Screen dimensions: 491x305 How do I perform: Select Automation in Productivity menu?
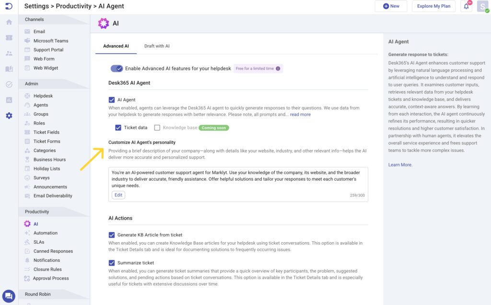[45, 233]
